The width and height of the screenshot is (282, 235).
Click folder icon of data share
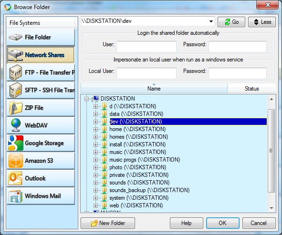point(104,114)
